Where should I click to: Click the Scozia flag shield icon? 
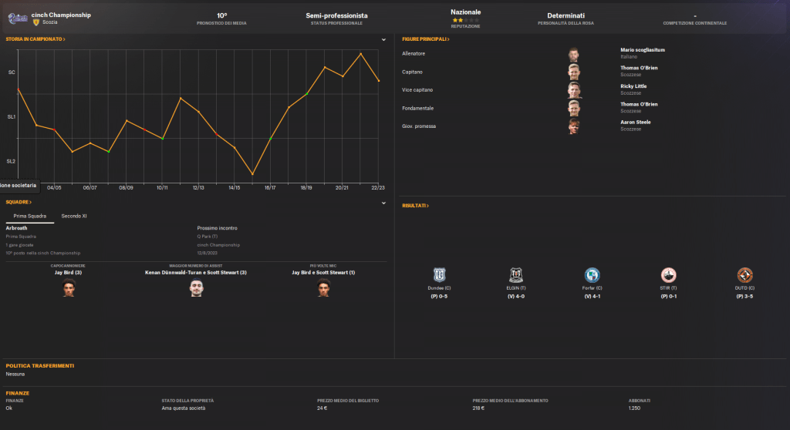[36, 22]
